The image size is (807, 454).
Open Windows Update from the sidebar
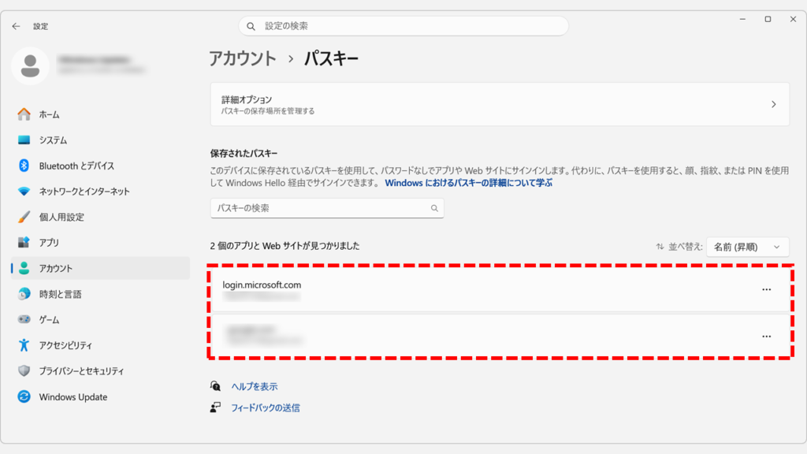click(71, 396)
